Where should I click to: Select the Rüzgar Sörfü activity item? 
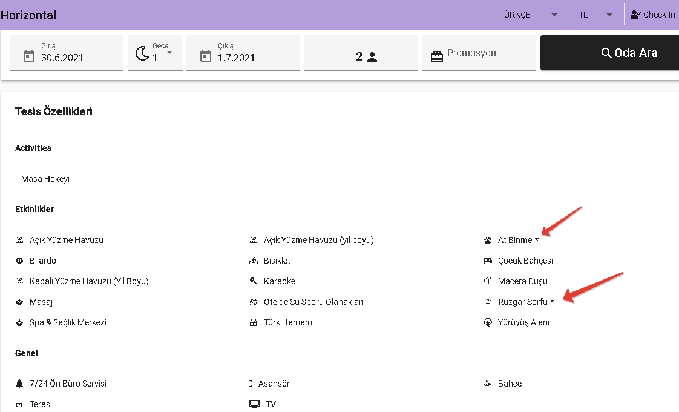click(522, 302)
